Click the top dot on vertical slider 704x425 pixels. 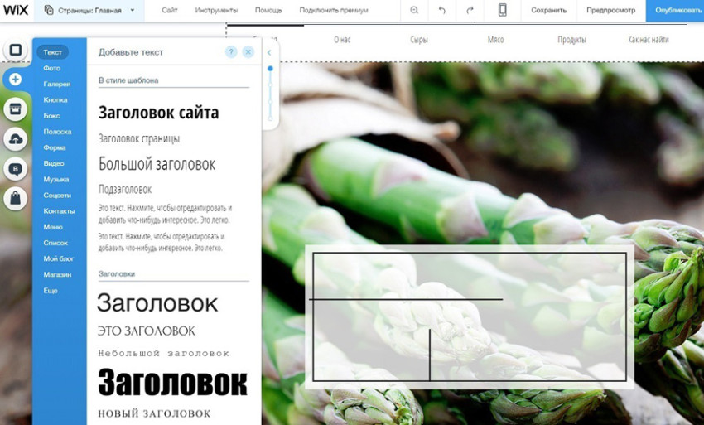[x=270, y=69]
